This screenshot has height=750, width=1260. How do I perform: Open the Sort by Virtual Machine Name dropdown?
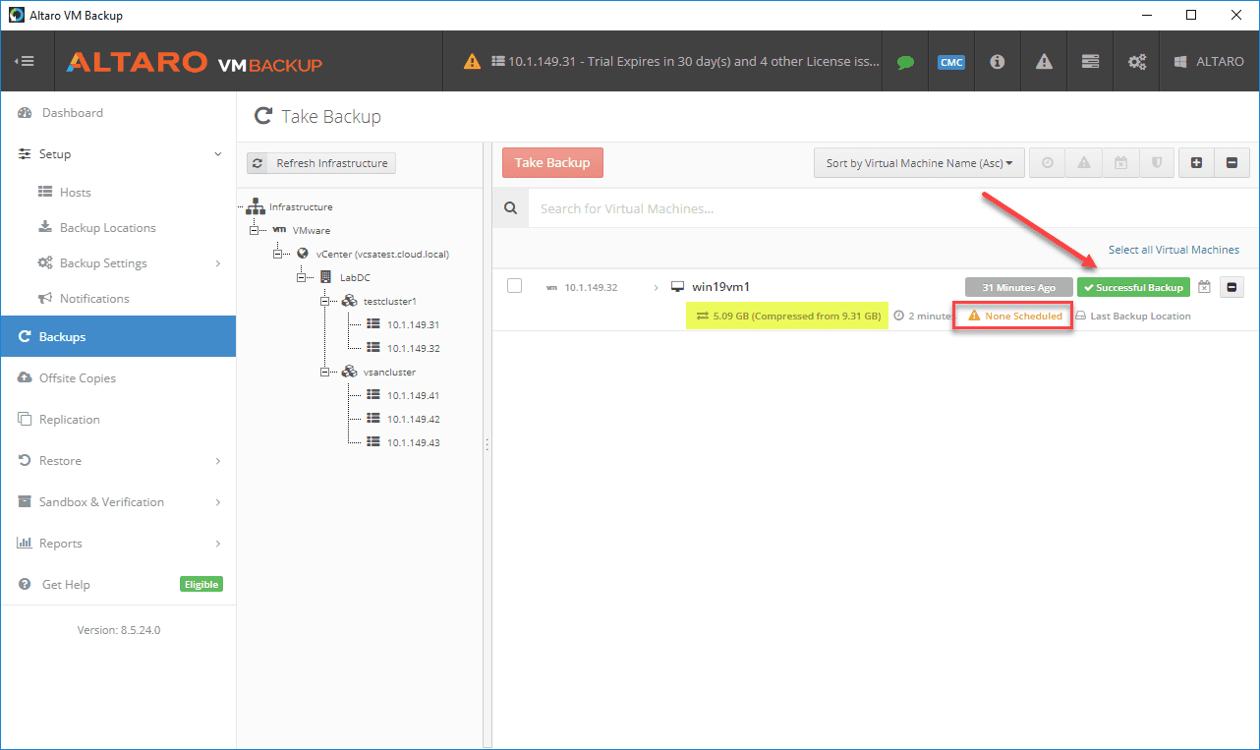pos(919,163)
